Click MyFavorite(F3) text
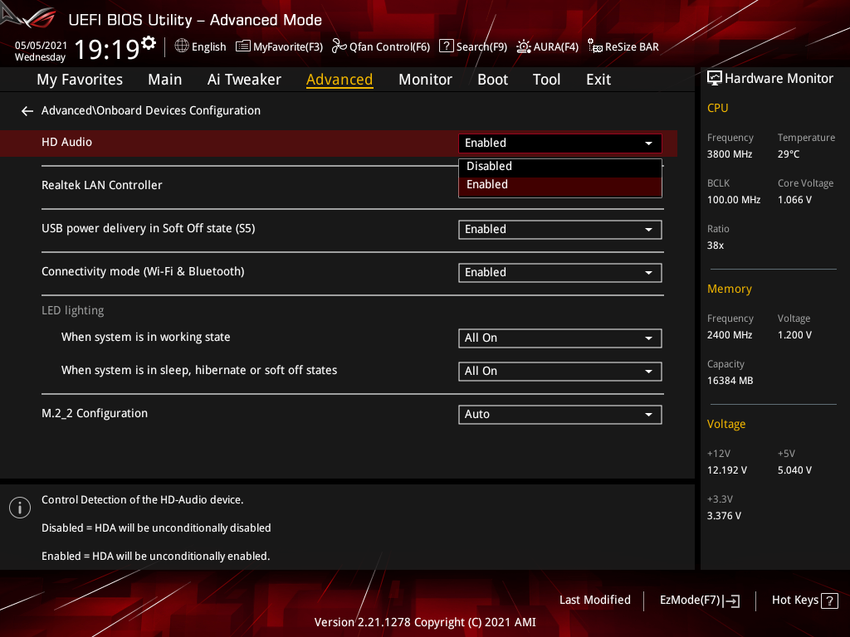850x637 pixels. point(288,47)
